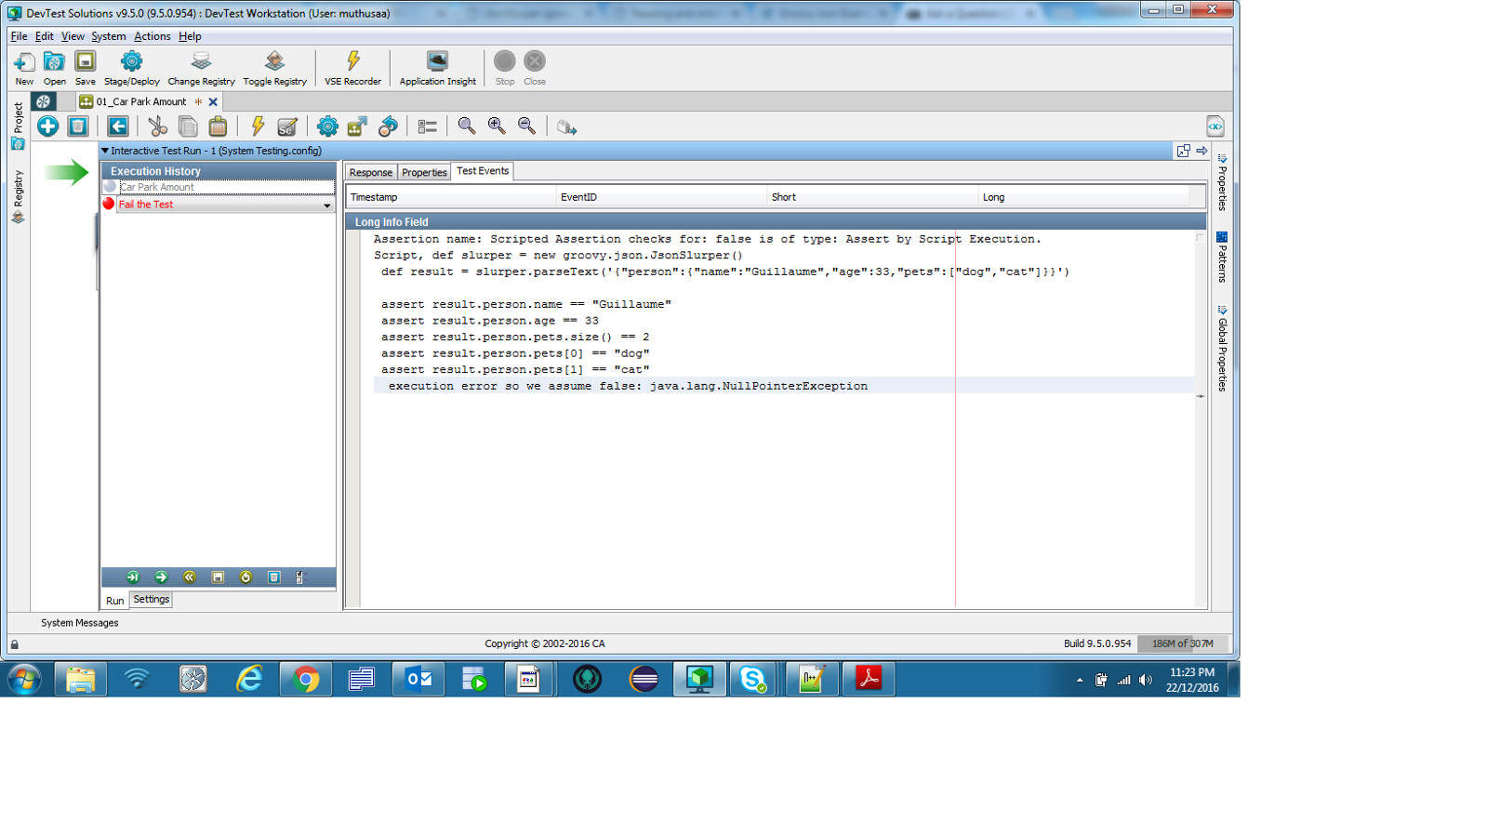The height and width of the screenshot is (835, 1487).
Task: Open the Stage/Deploy gear icon
Action: [x=131, y=61]
